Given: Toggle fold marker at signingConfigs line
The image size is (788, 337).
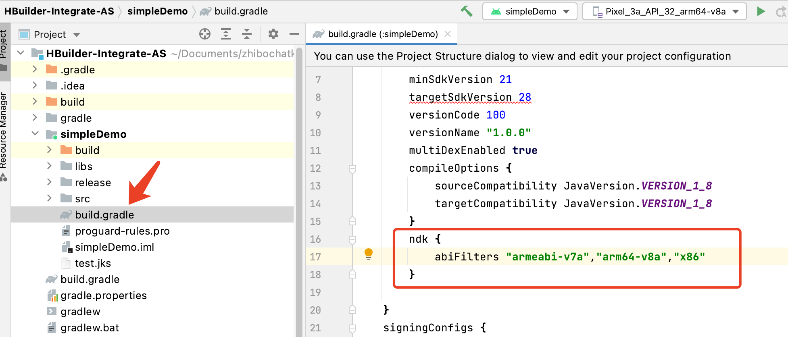Looking at the screenshot, I should (x=352, y=328).
